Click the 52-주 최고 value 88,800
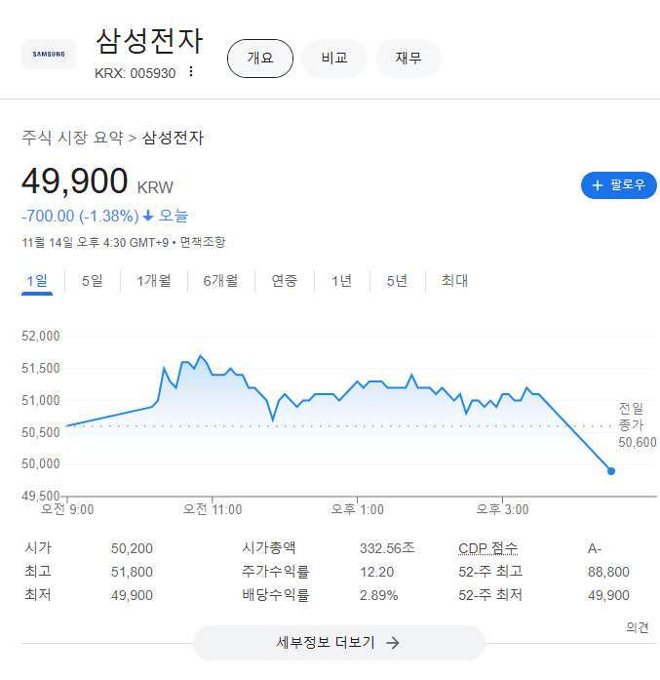Screen dimensions: 660x680 (608, 572)
